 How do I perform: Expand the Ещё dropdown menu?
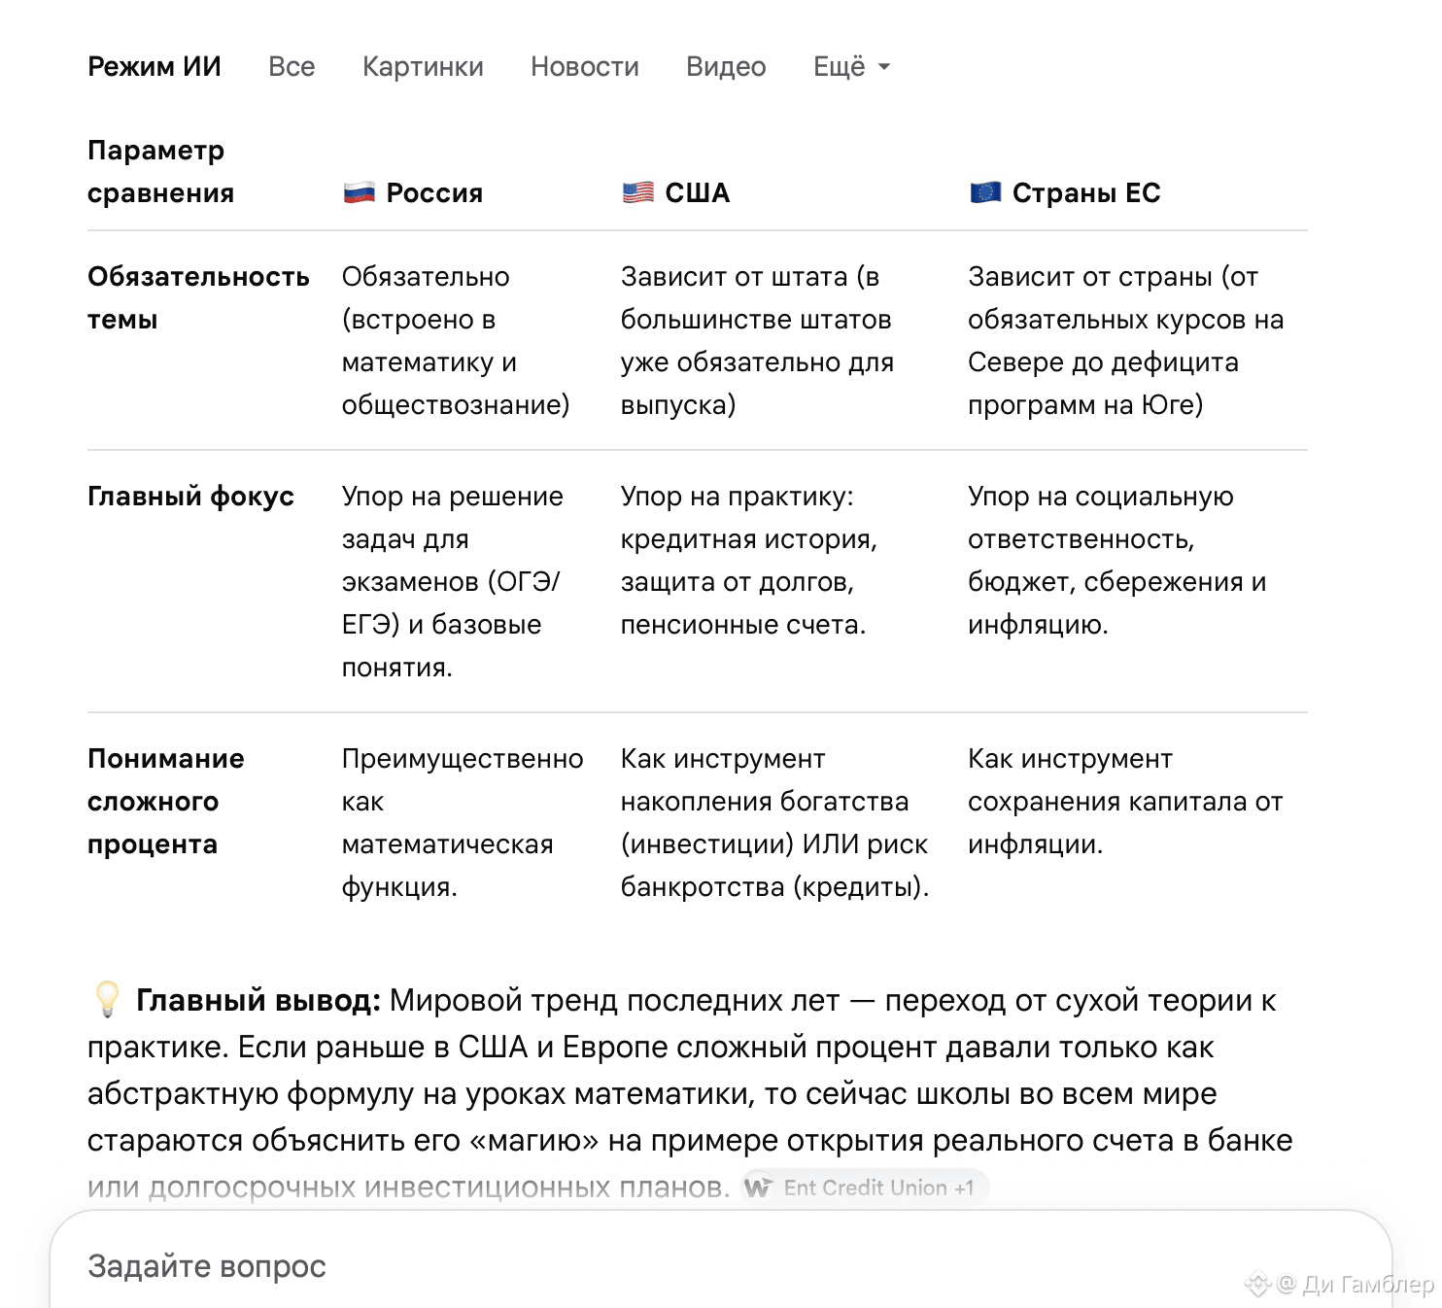(x=851, y=66)
